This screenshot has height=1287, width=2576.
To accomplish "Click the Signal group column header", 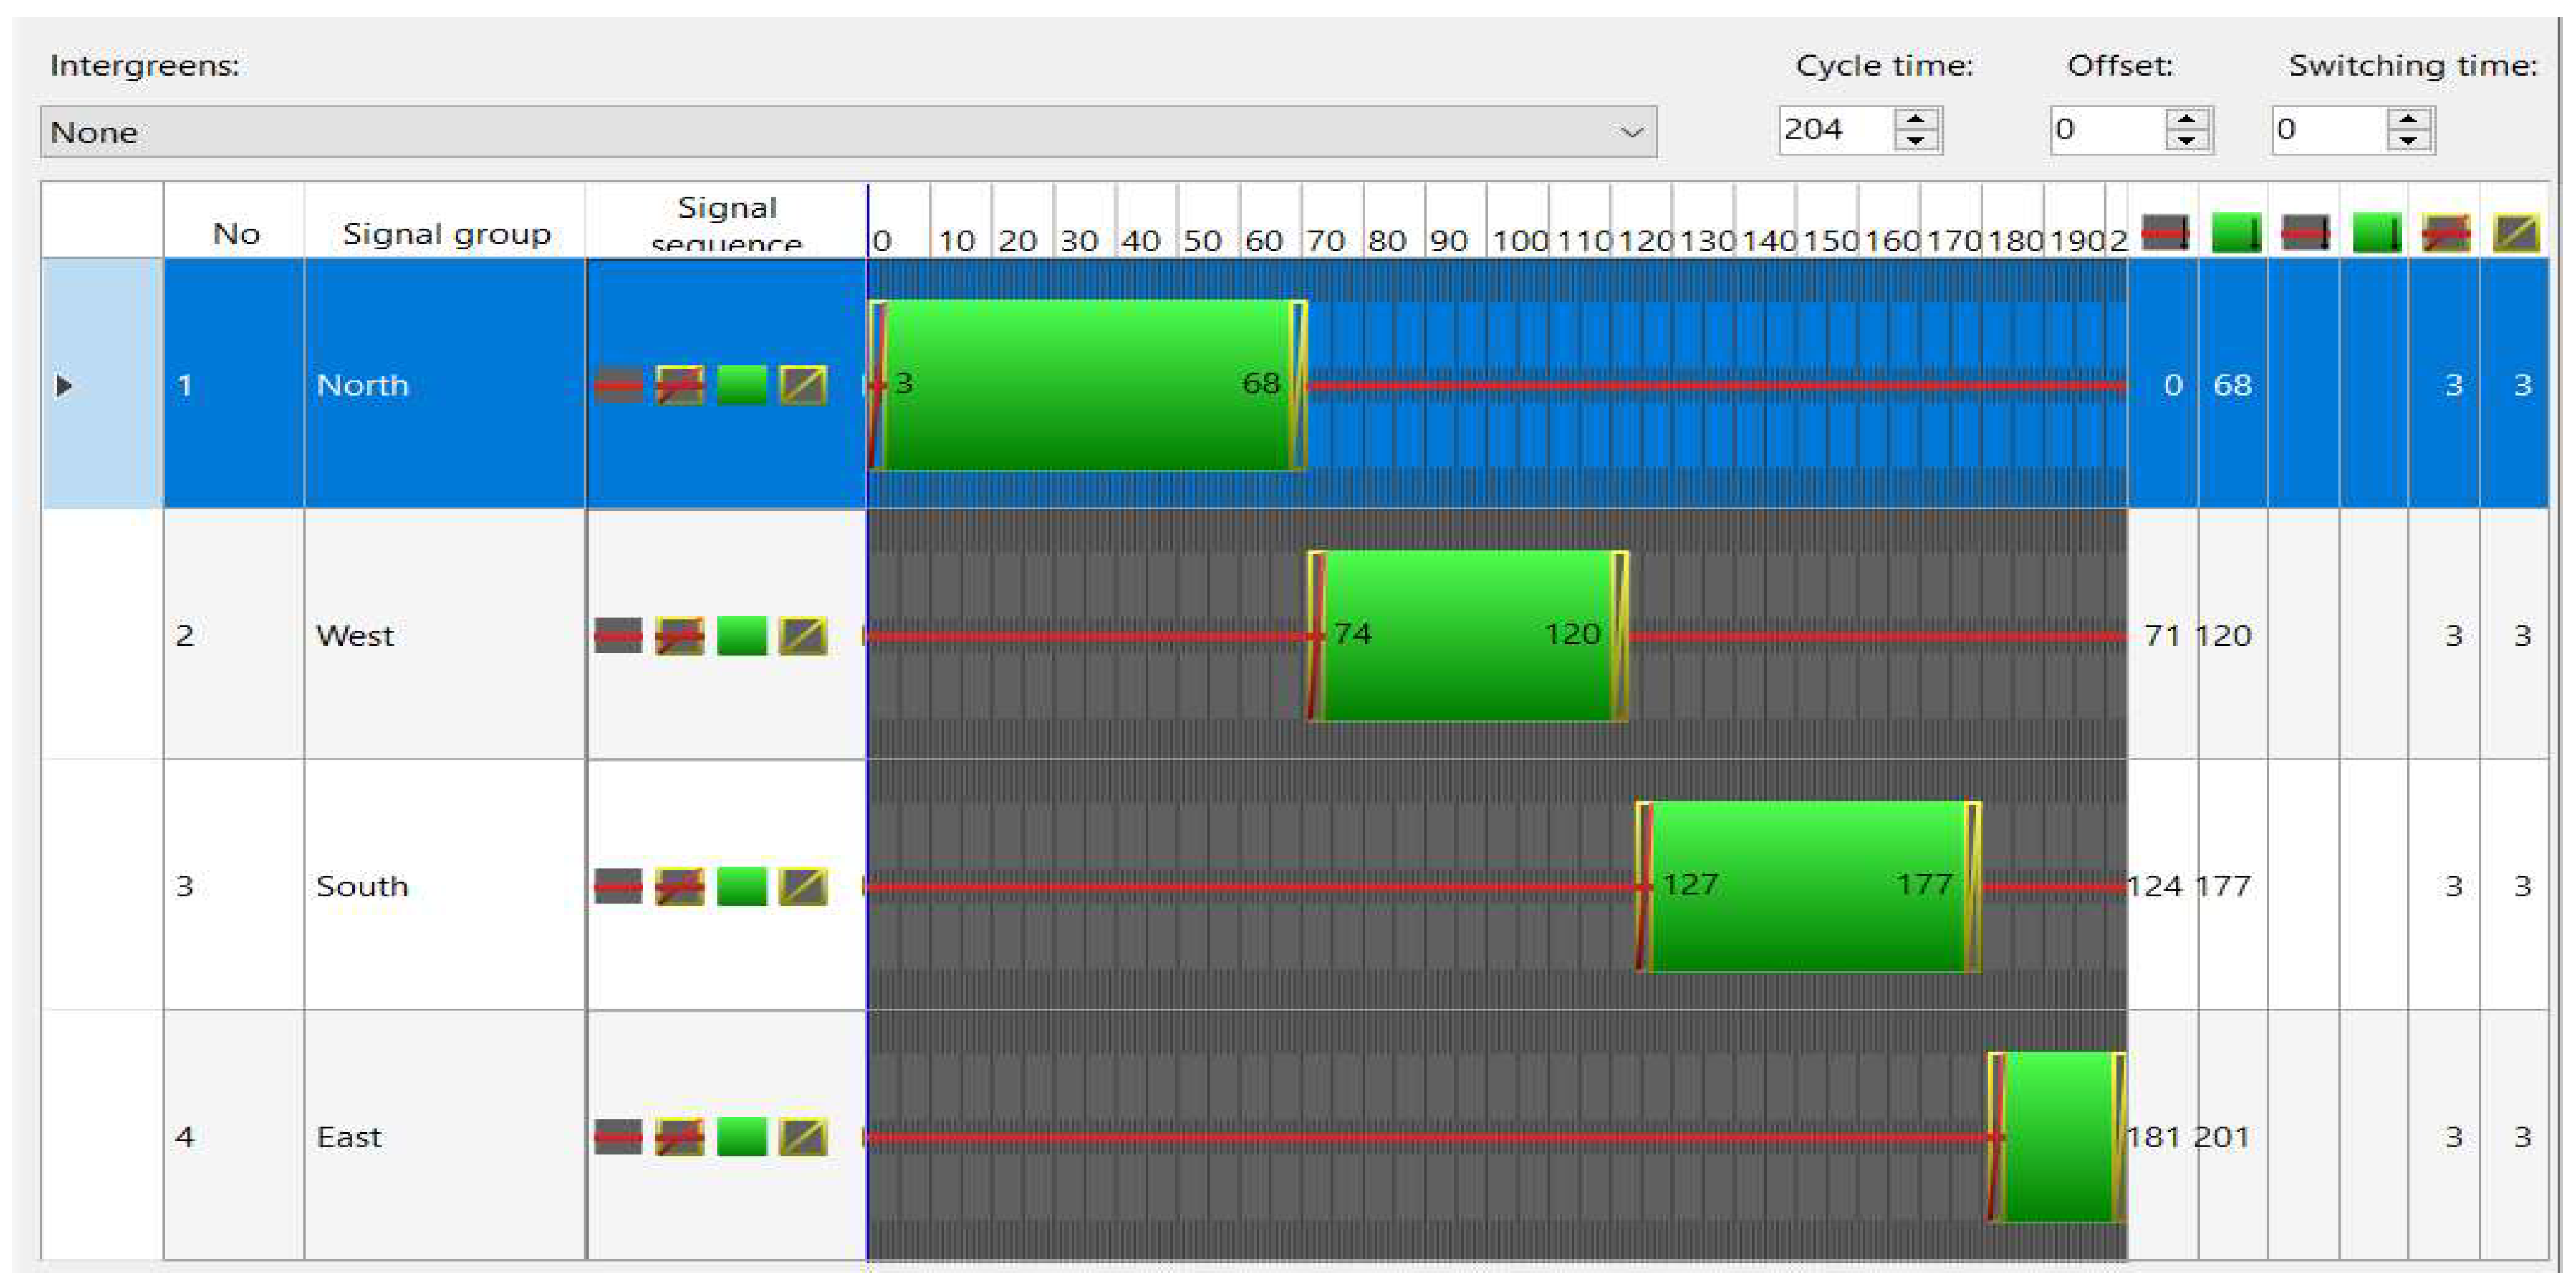I will pos(446,234).
